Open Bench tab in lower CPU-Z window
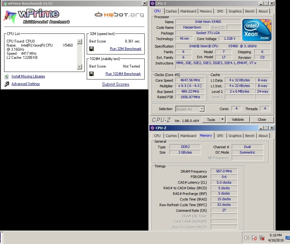This screenshot has height=244, width=290. [x=250, y=136]
